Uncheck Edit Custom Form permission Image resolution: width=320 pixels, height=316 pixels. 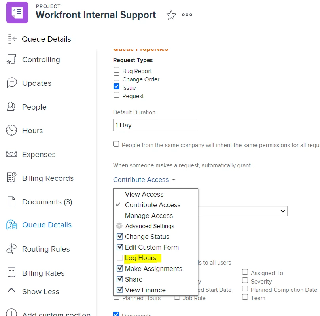(x=119, y=247)
